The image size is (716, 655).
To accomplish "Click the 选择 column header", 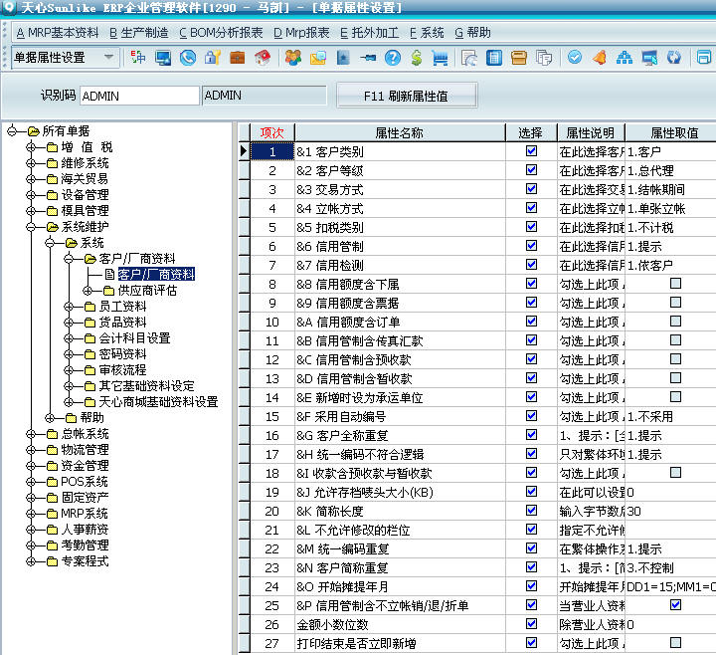I will (x=531, y=132).
